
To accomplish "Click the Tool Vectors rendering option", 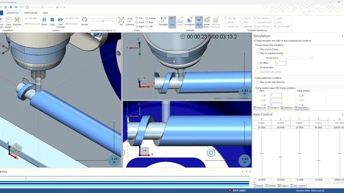I will pyautogui.click(x=261, y=18).
